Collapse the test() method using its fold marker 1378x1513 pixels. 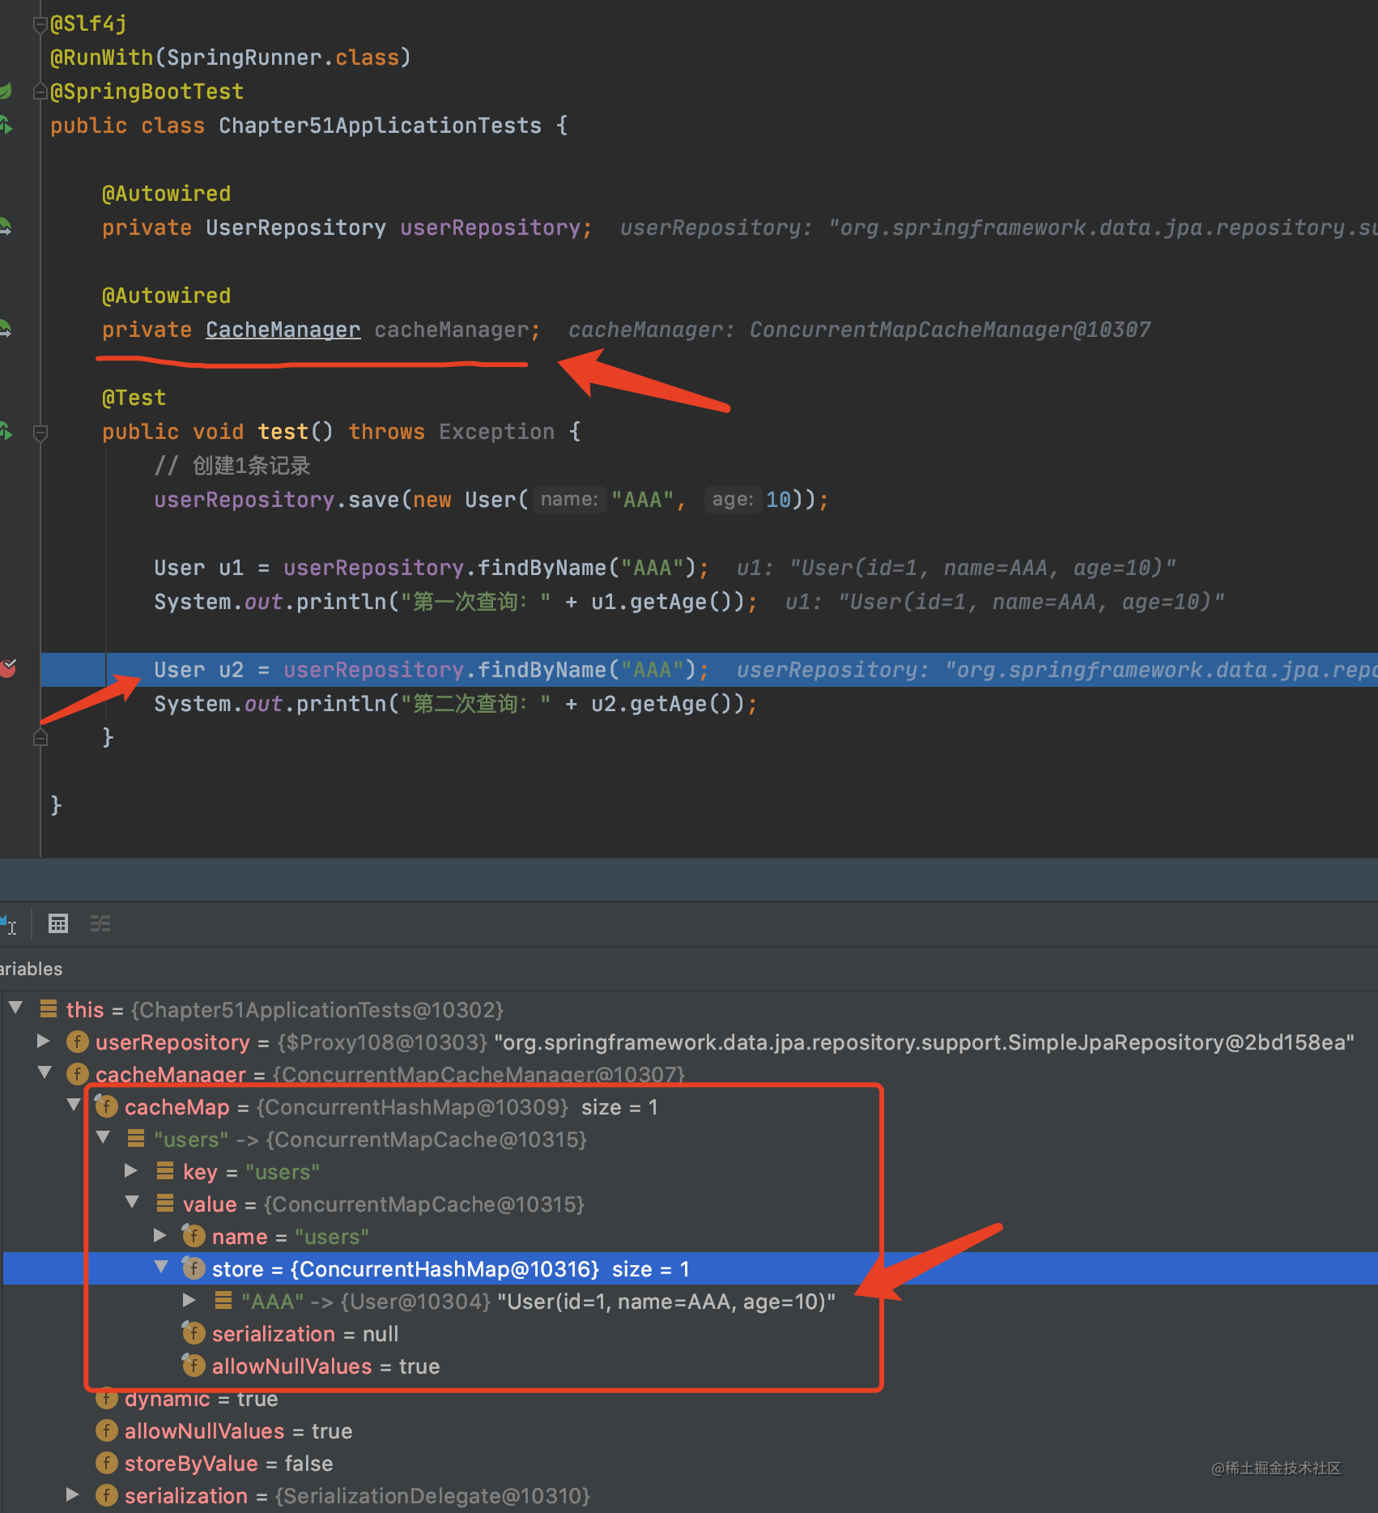[x=40, y=432]
